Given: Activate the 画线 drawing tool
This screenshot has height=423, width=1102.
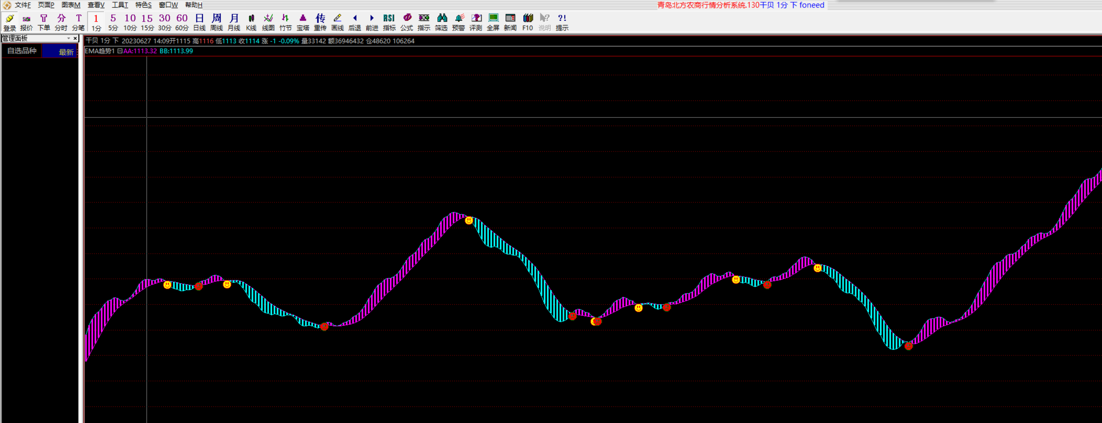Looking at the screenshot, I should [x=338, y=22].
